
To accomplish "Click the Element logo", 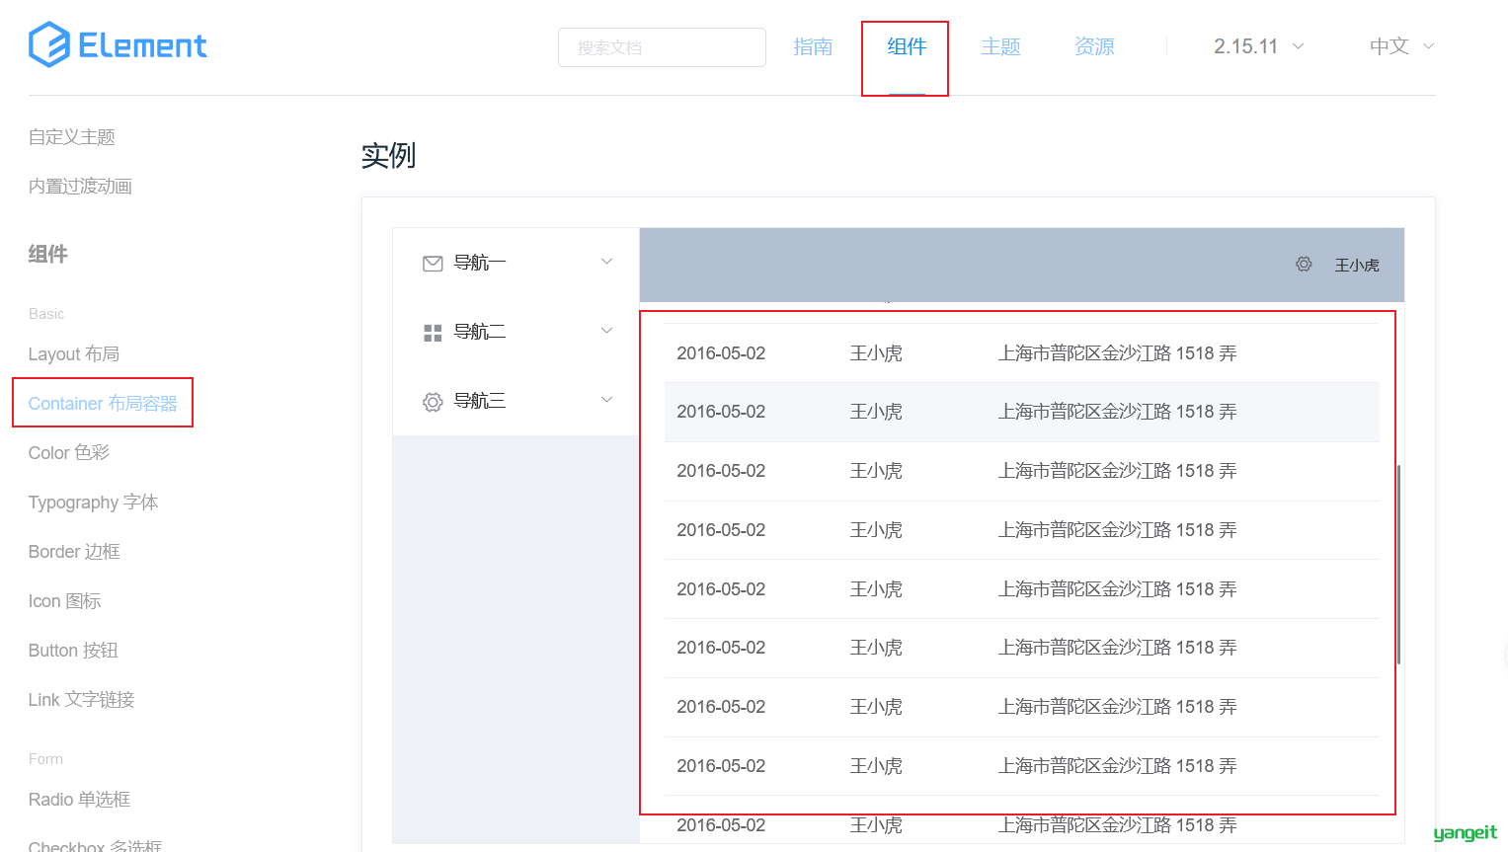I will pos(118,45).
